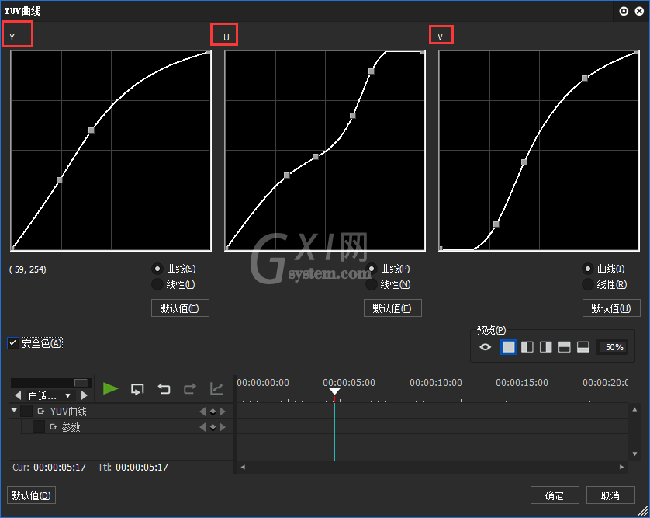The height and width of the screenshot is (518, 650).
Task: Select 线性(N) radio for U curve
Action: point(372,284)
